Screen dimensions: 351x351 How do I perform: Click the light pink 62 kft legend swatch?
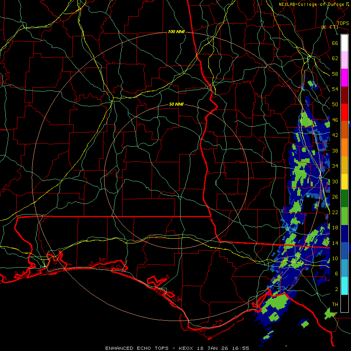point(344,60)
